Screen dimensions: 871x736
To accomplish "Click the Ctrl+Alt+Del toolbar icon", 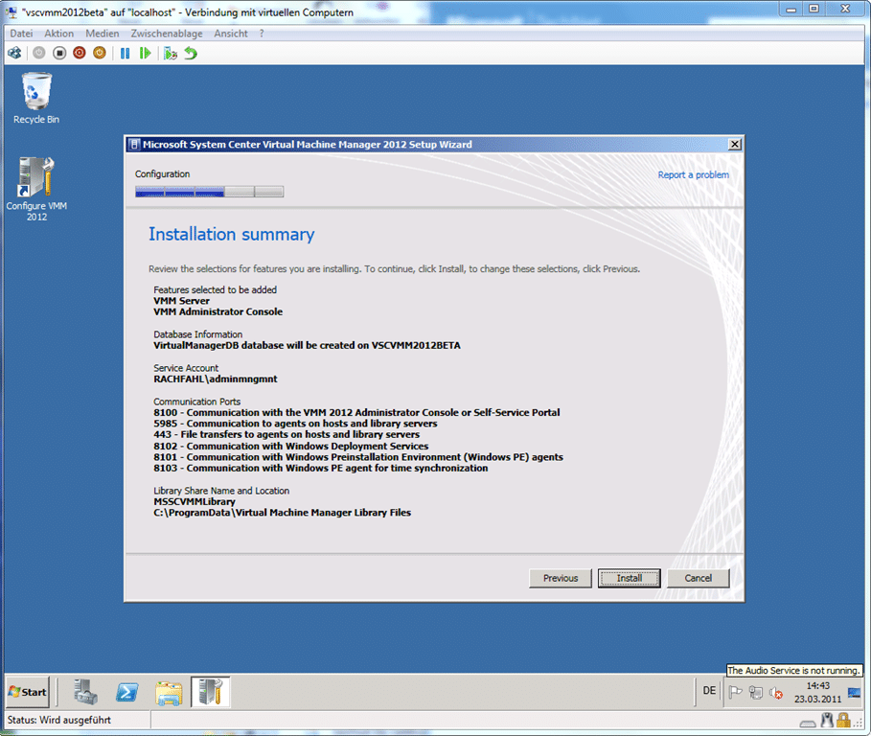I will point(14,54).
